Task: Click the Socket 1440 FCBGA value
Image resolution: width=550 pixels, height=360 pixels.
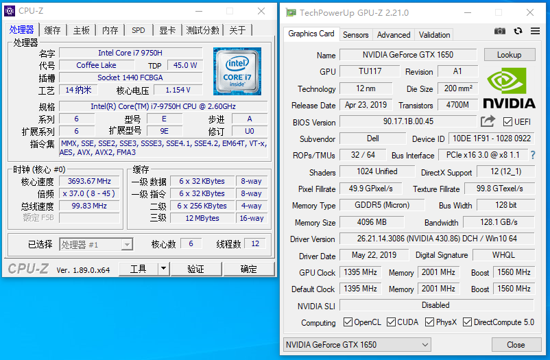Action: coord(130,77)
